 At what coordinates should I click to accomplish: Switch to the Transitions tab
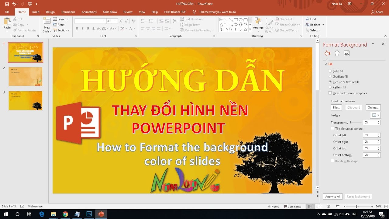[68, 12]
